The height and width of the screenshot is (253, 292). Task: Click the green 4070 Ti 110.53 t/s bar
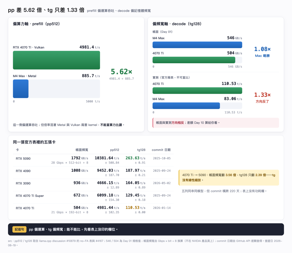(197, 91)
